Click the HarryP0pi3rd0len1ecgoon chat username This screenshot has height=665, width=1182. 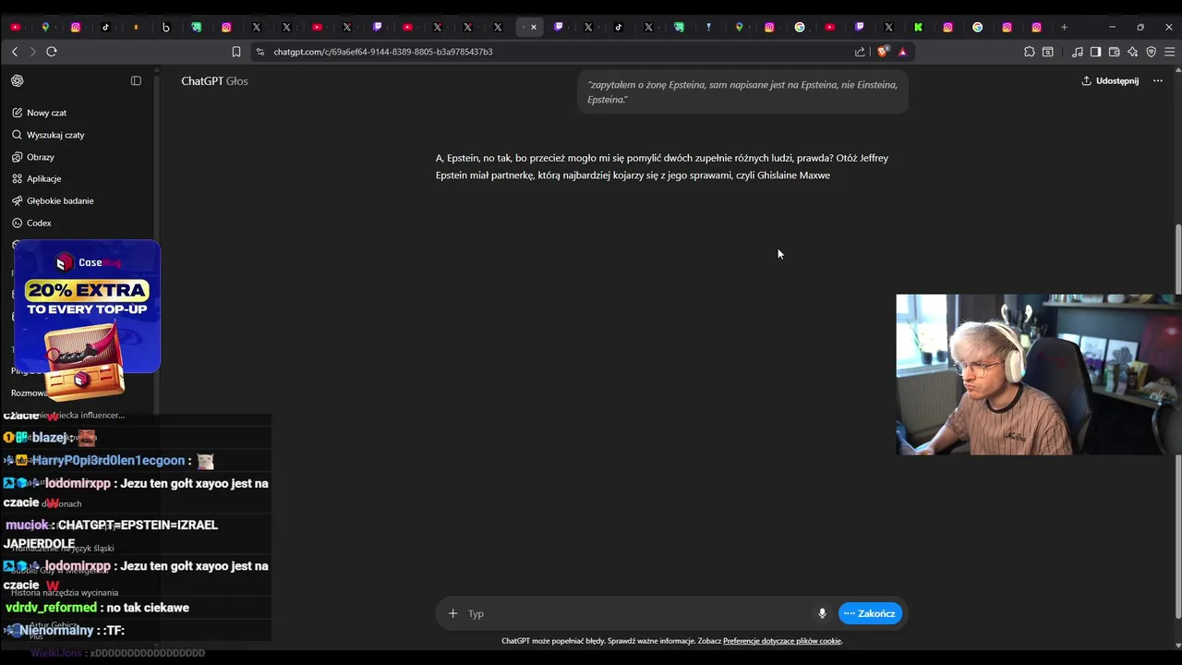coord(109,460)
